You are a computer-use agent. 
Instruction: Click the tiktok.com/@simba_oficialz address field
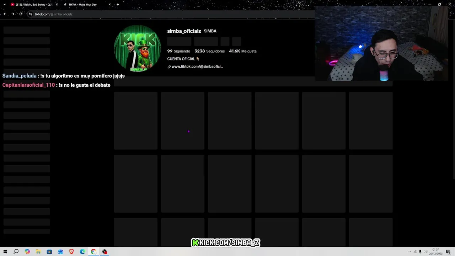coord(171,14)
